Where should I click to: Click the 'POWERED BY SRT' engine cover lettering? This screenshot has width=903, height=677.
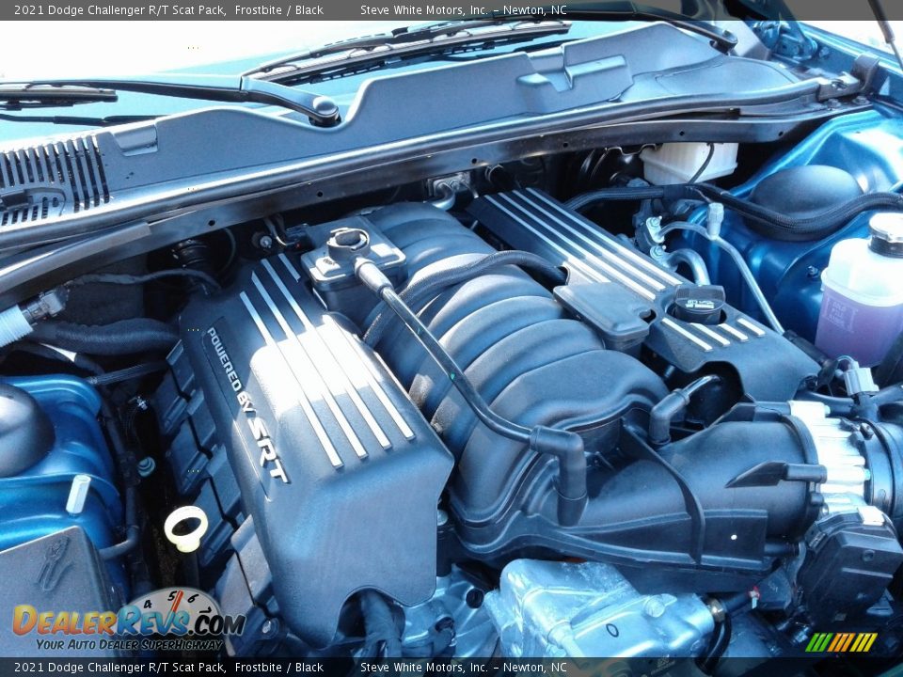coord(246,404)
